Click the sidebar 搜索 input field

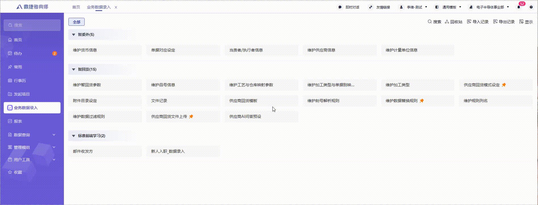coord(32,25)
